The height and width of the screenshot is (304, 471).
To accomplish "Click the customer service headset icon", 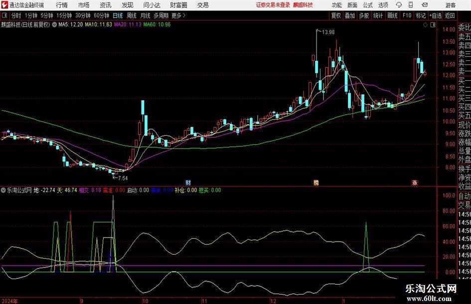I will coord(399,5).
